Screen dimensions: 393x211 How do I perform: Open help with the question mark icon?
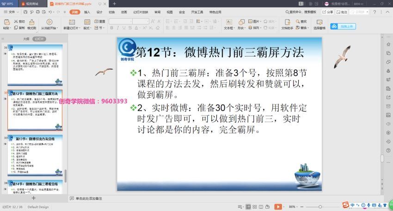point(375,12)
